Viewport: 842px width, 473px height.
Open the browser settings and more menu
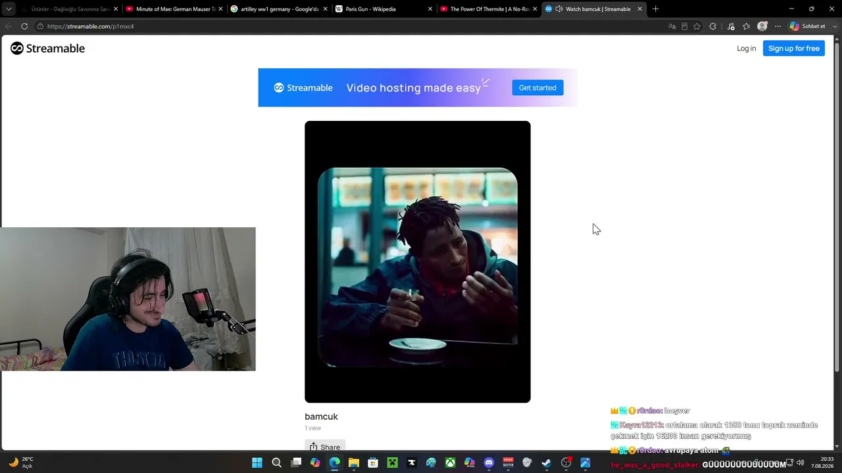click(778, 26)
